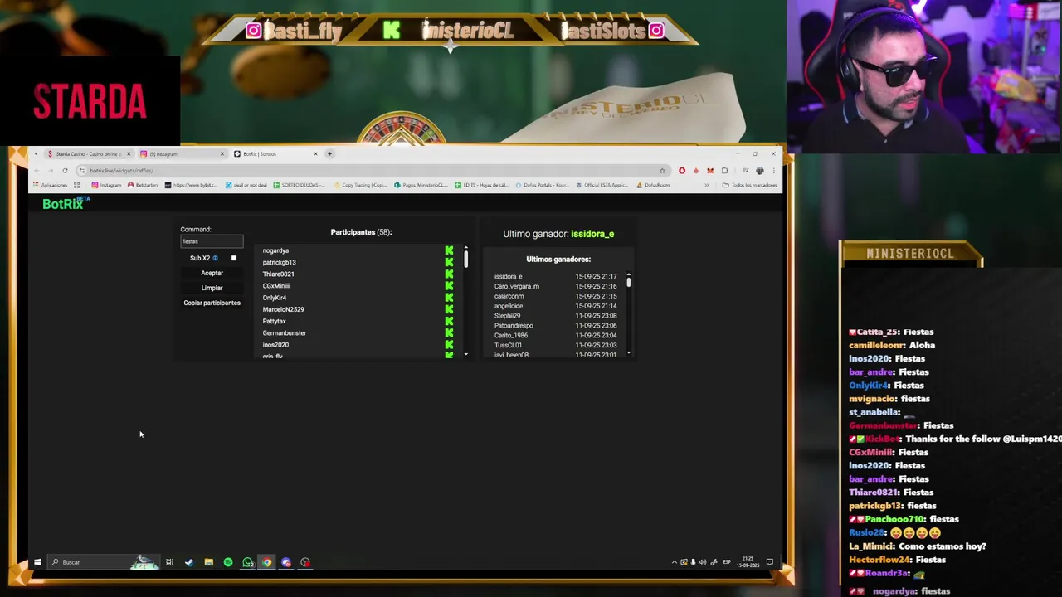Open the Opera extension icon in toolbar
The width and height of the screenshot is (1062, 597).
pos(682,171)
